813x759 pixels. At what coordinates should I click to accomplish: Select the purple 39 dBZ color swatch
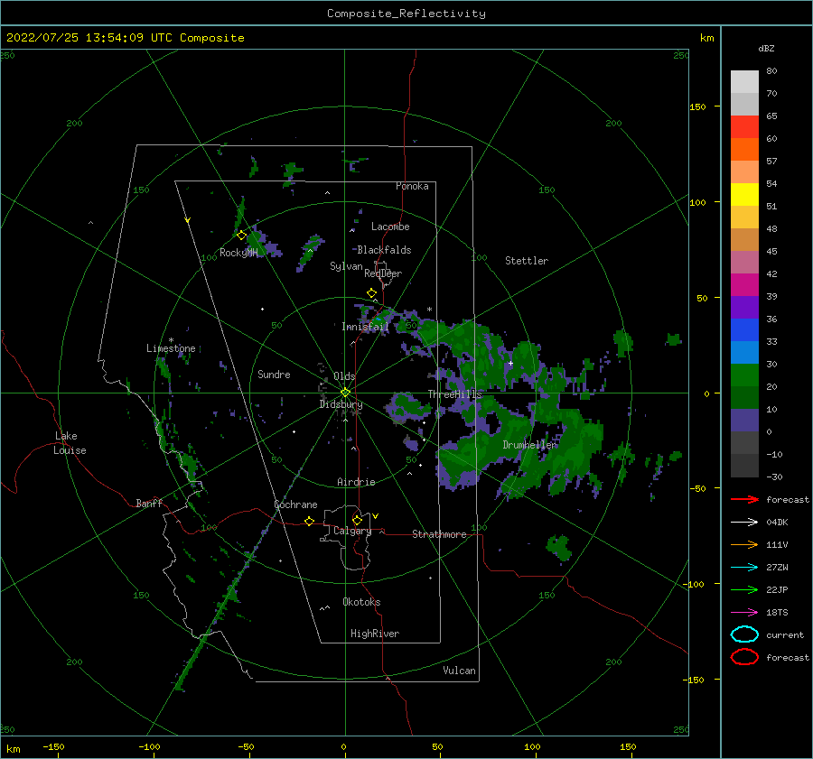tap(744, 307)
